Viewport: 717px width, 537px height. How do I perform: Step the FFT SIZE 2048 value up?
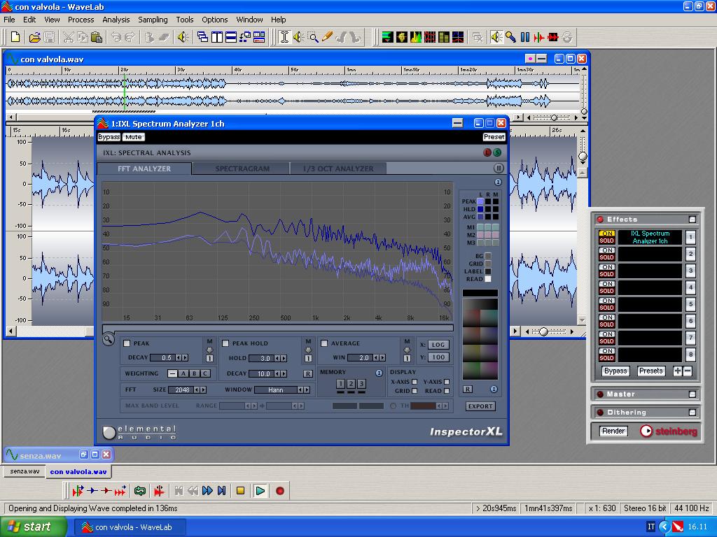point(203,390)
